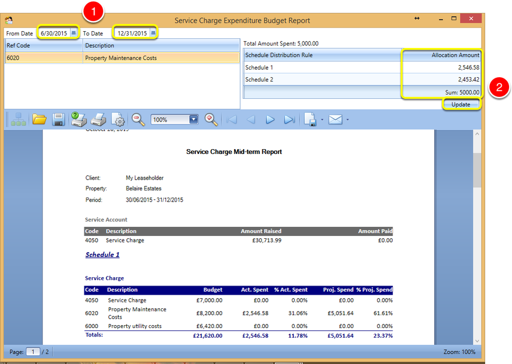Click the application icon in title bar
512x364 pixels.
[x=9, y=20]
